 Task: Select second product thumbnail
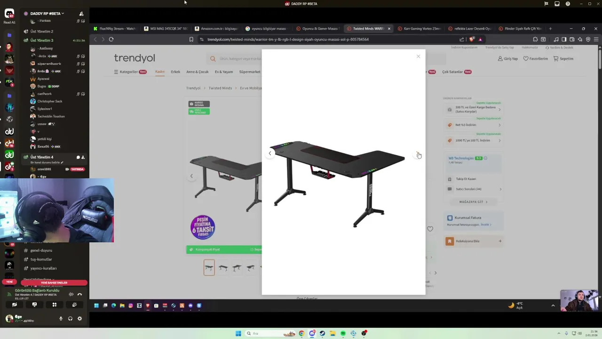[x=223, y=267]
